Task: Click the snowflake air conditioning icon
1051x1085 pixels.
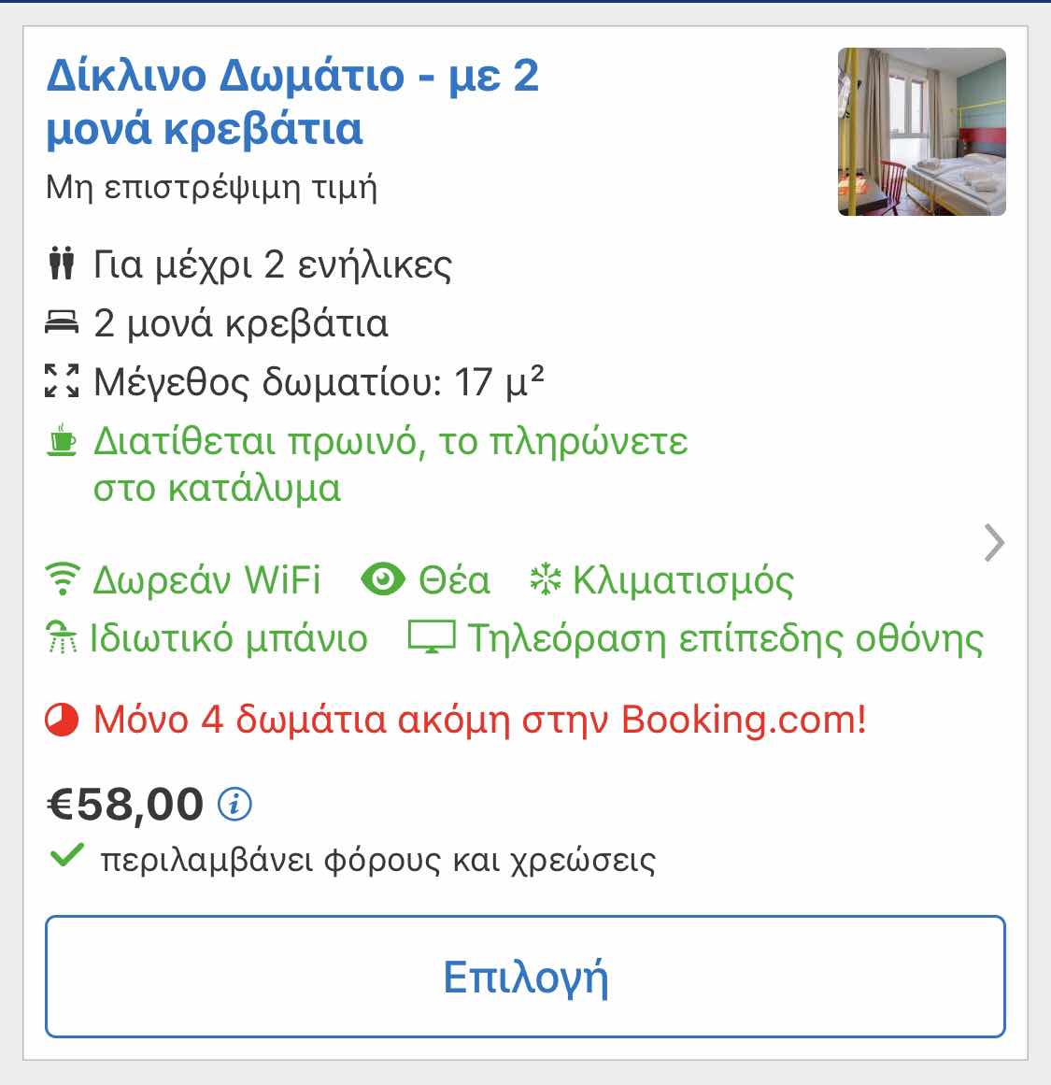Action: click(x=546, y=579)
